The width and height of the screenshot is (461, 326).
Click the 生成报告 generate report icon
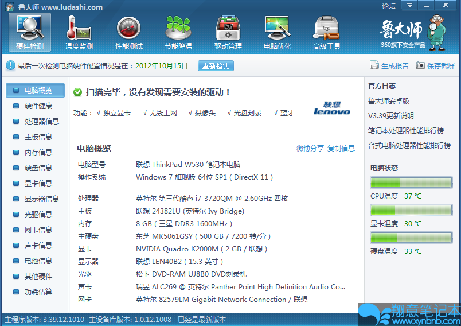click(x=374, y=66)
